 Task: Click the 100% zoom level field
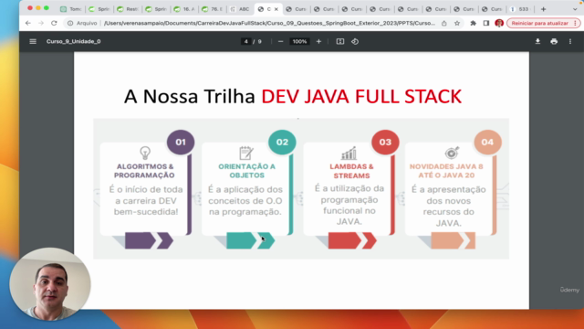pos(299,41)
